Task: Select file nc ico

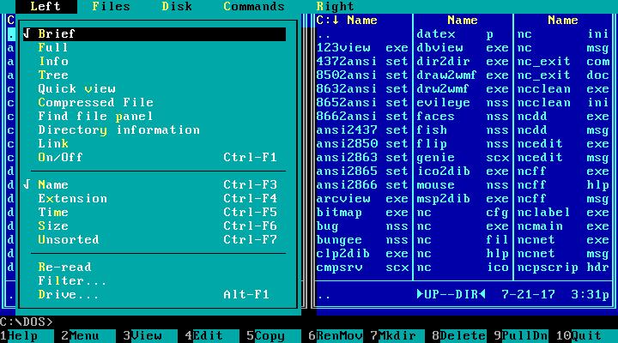Action: coord(463,267)
